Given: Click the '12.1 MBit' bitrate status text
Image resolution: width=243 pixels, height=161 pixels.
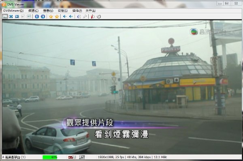Looking at the screenshot, I should [160, 157].
